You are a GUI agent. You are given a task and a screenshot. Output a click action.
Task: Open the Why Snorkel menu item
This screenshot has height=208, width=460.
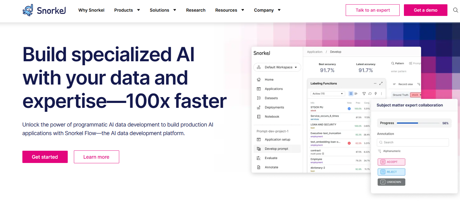point(91,10)
